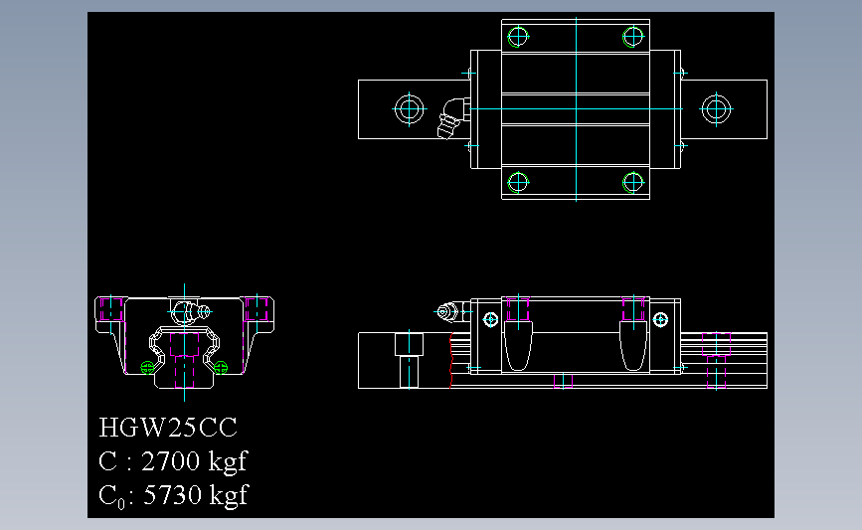Pick the upper-right green bolt hole in top view

632,37
